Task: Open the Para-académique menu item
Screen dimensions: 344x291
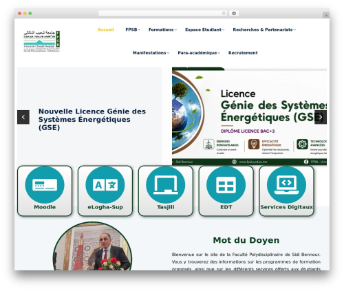Action: tap(197, 53)
